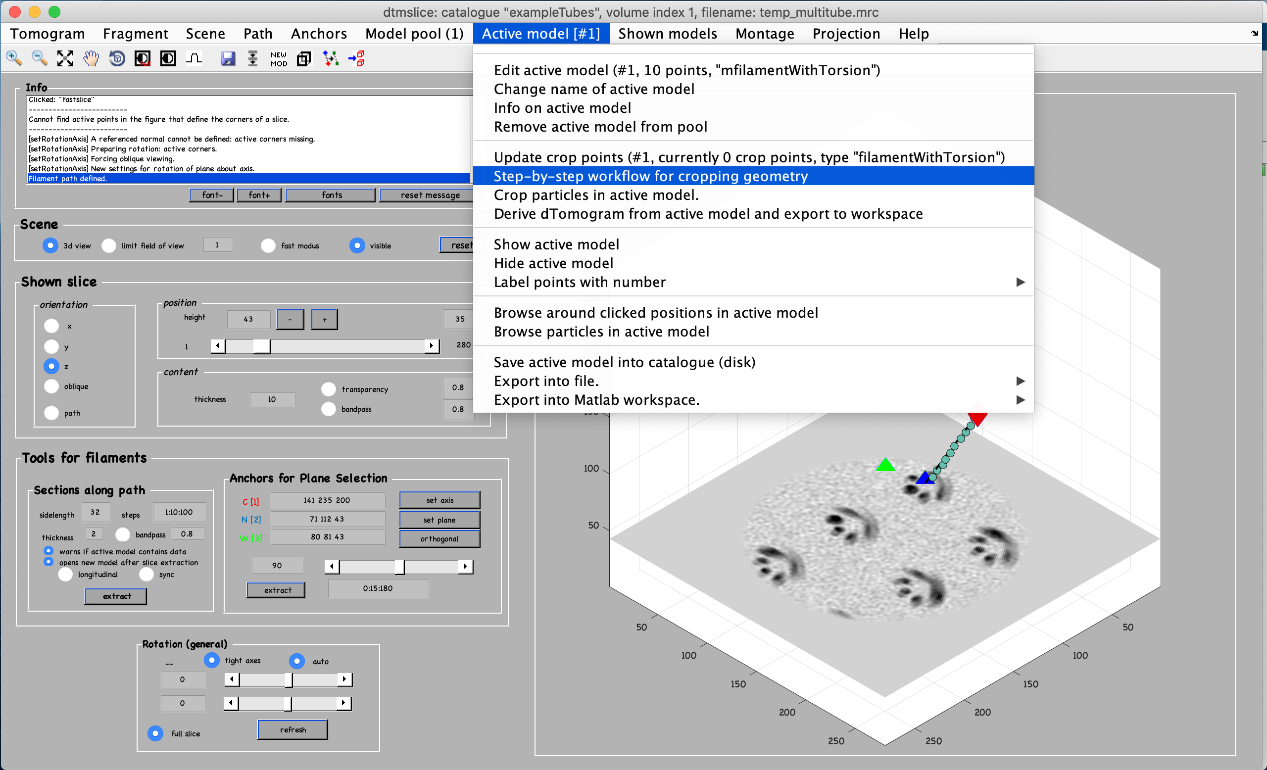1267x770 pixels.
Task: Toggle the visible scene option
Action: (357, 246)
